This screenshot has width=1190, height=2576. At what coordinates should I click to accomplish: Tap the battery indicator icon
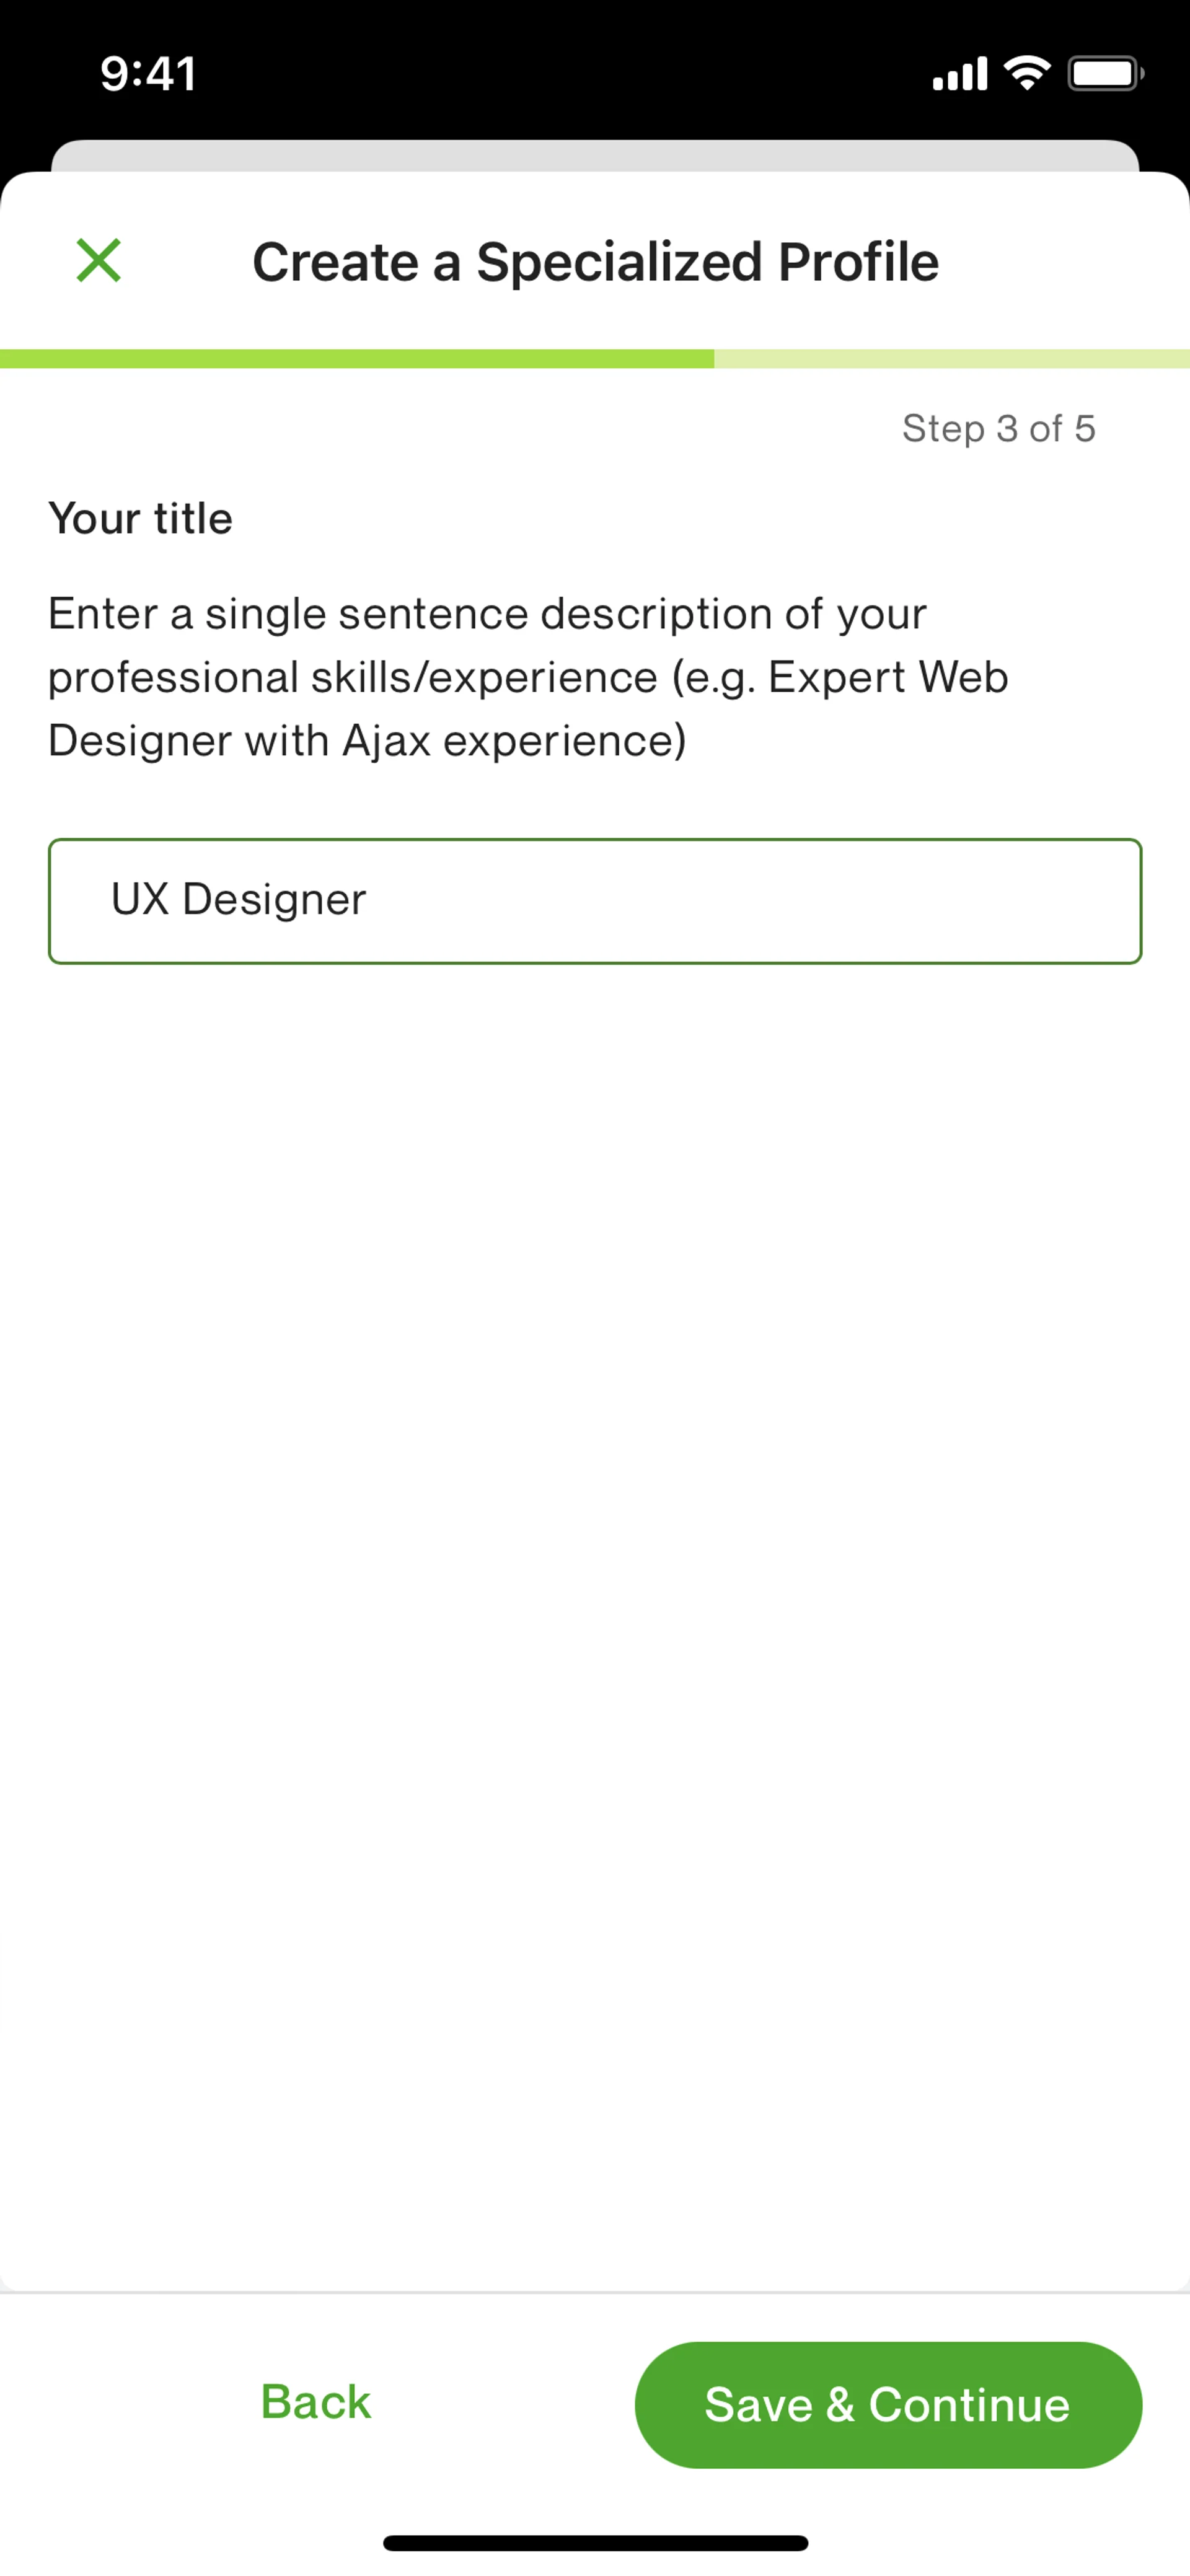pyautogui.click(x=1105, y=73)
